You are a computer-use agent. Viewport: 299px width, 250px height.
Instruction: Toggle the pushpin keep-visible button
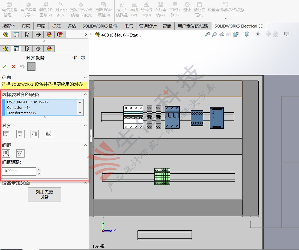point(31,67)
